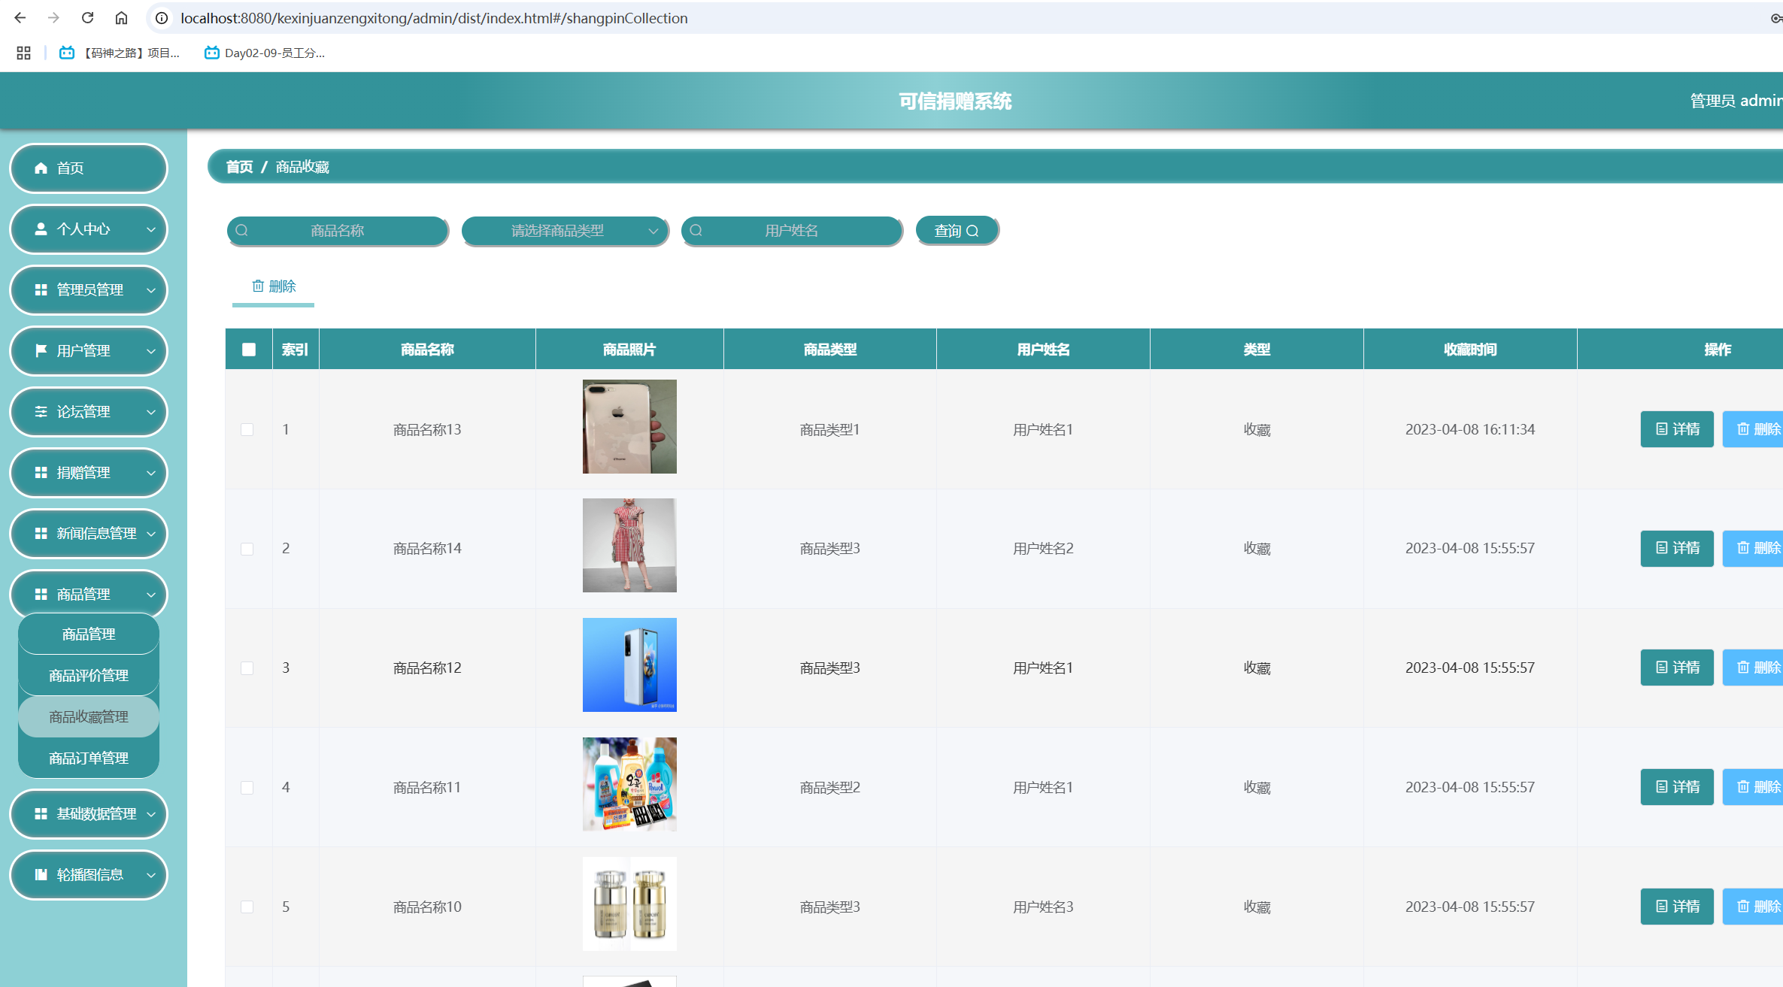
Task: Select the 商品收藏管理 submenu item
Action: (x=89, y=717)
